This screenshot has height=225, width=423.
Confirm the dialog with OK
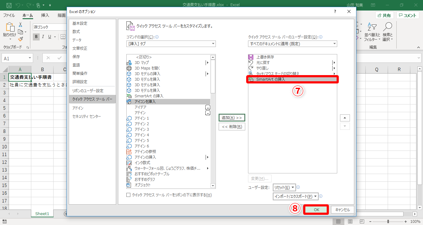tap(316, 210)
